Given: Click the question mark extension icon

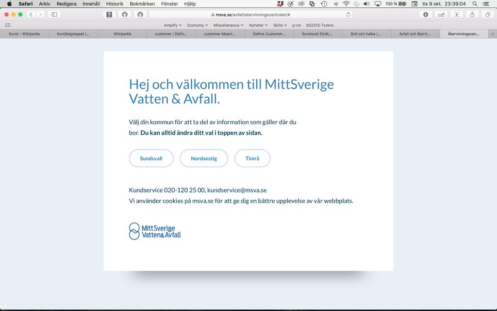Looking at the screenshot, I should [109, 15].
